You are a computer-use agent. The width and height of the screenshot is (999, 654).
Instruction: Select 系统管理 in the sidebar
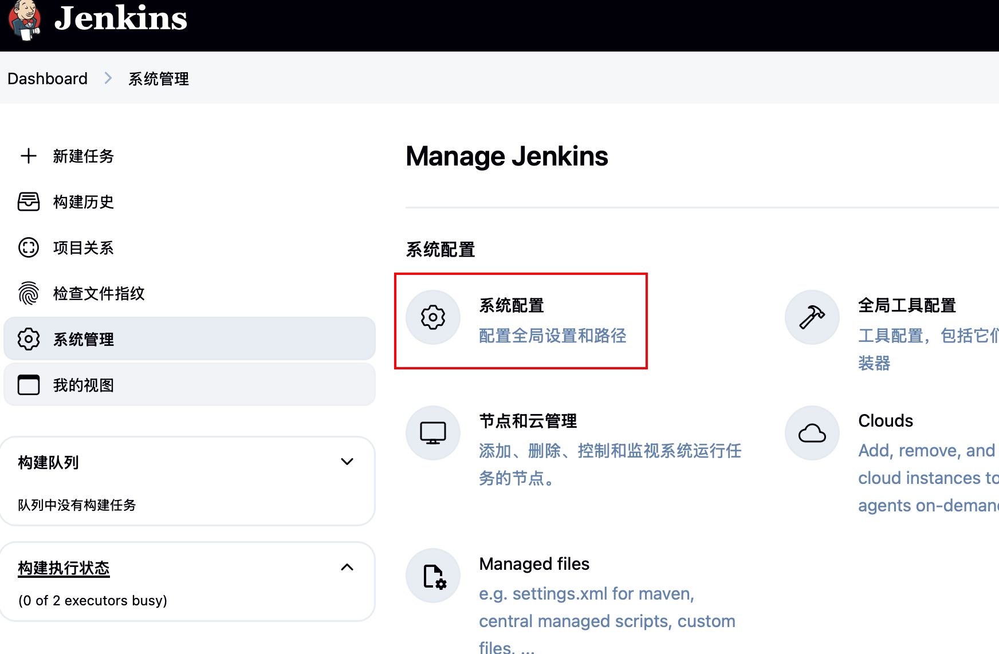pos(190,339)
